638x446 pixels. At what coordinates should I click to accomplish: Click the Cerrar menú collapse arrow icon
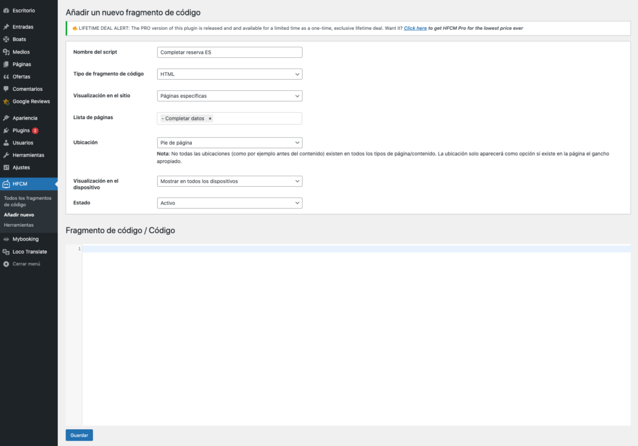6,264
